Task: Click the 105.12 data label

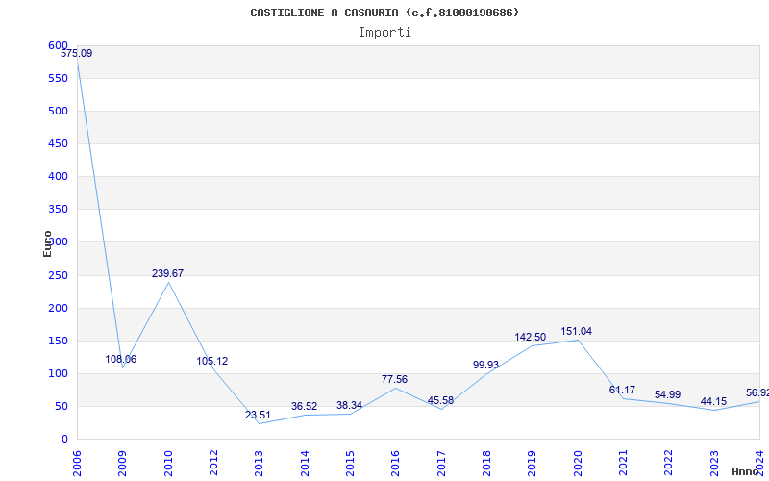Action: [x=212, y=361]
